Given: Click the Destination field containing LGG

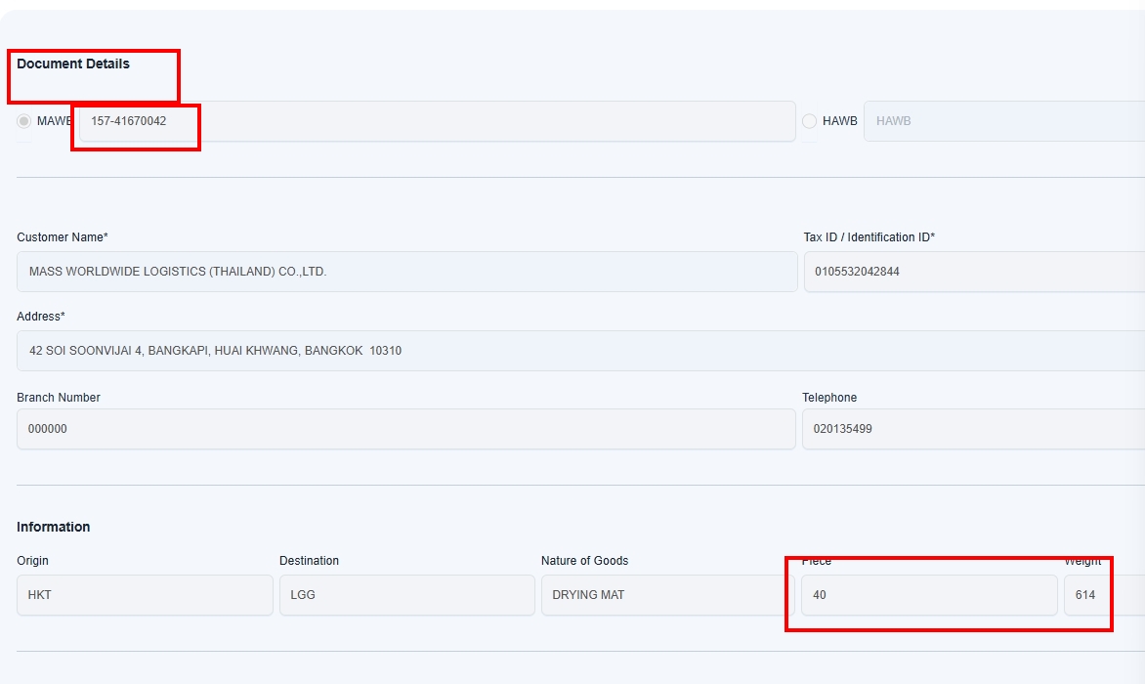Looking at the screenshot, I should 406,595.
